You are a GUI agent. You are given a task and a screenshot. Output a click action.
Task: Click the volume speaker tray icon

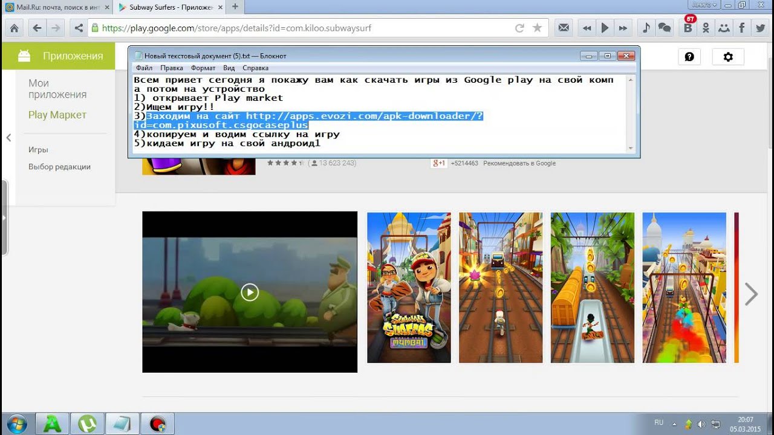click(701, 424)
